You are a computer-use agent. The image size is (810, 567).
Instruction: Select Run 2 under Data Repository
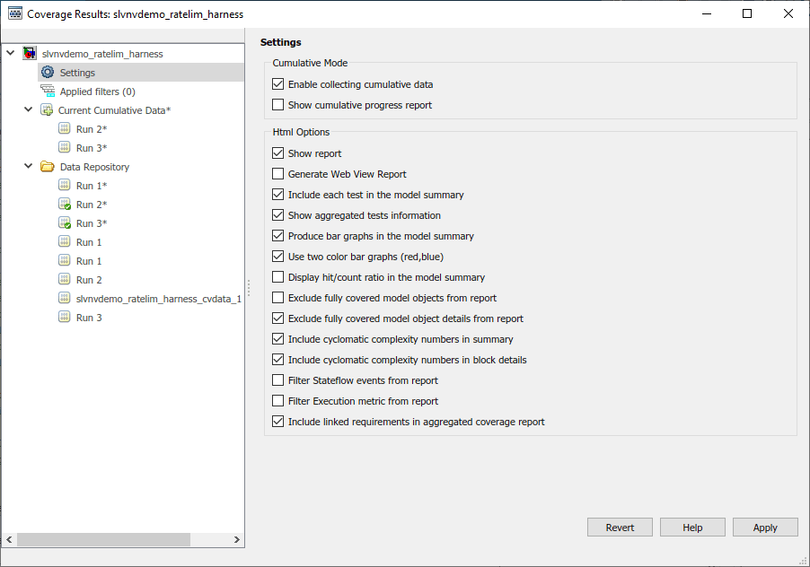(88, 280)
